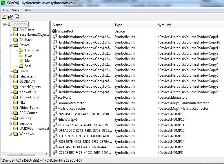
Task: Select the GLOBAL?? folder icon
Action: tap(15, 82)
